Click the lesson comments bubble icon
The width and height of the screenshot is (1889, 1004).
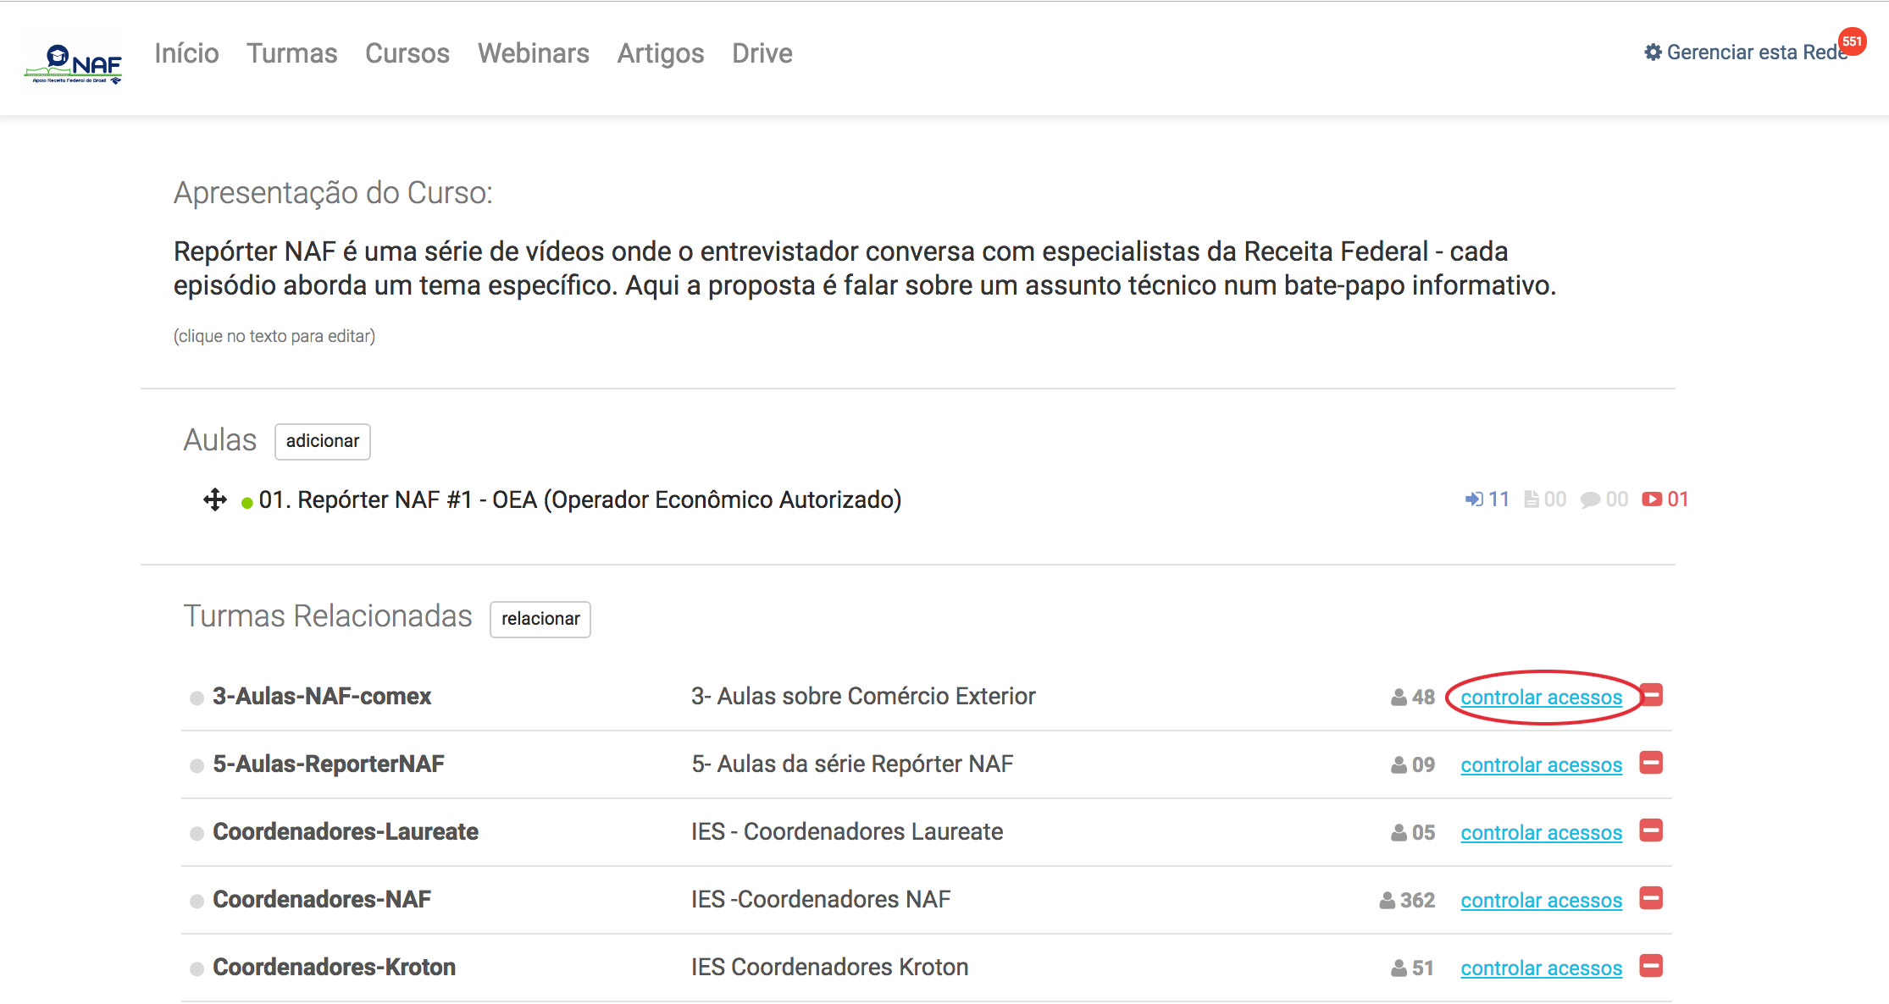click(x=1590, y=500)
